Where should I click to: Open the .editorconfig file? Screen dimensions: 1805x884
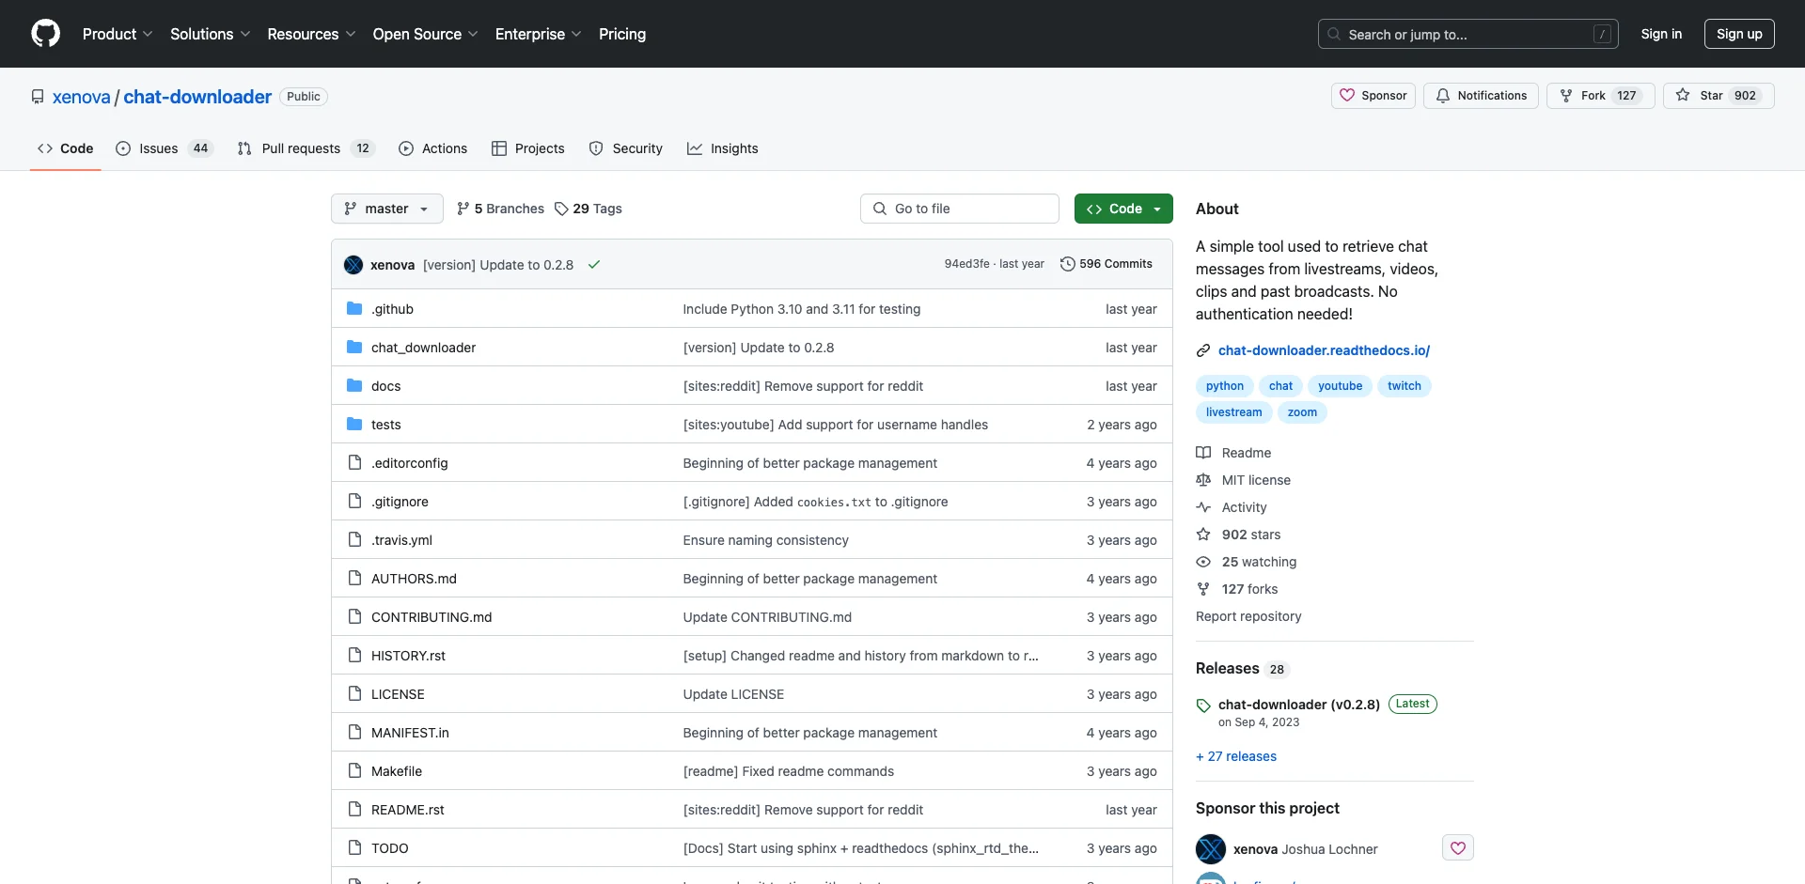point(409,463)
